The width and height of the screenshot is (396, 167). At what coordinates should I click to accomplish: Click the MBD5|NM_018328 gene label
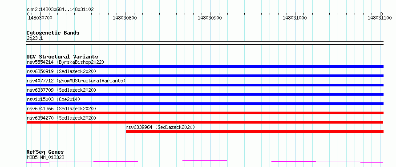[x=45, y=157]
